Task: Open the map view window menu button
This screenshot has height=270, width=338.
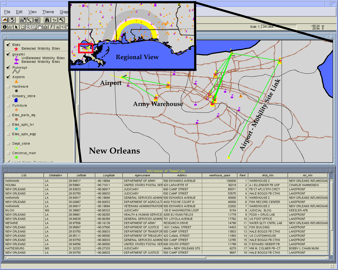Action: click(x=6, y=37)
